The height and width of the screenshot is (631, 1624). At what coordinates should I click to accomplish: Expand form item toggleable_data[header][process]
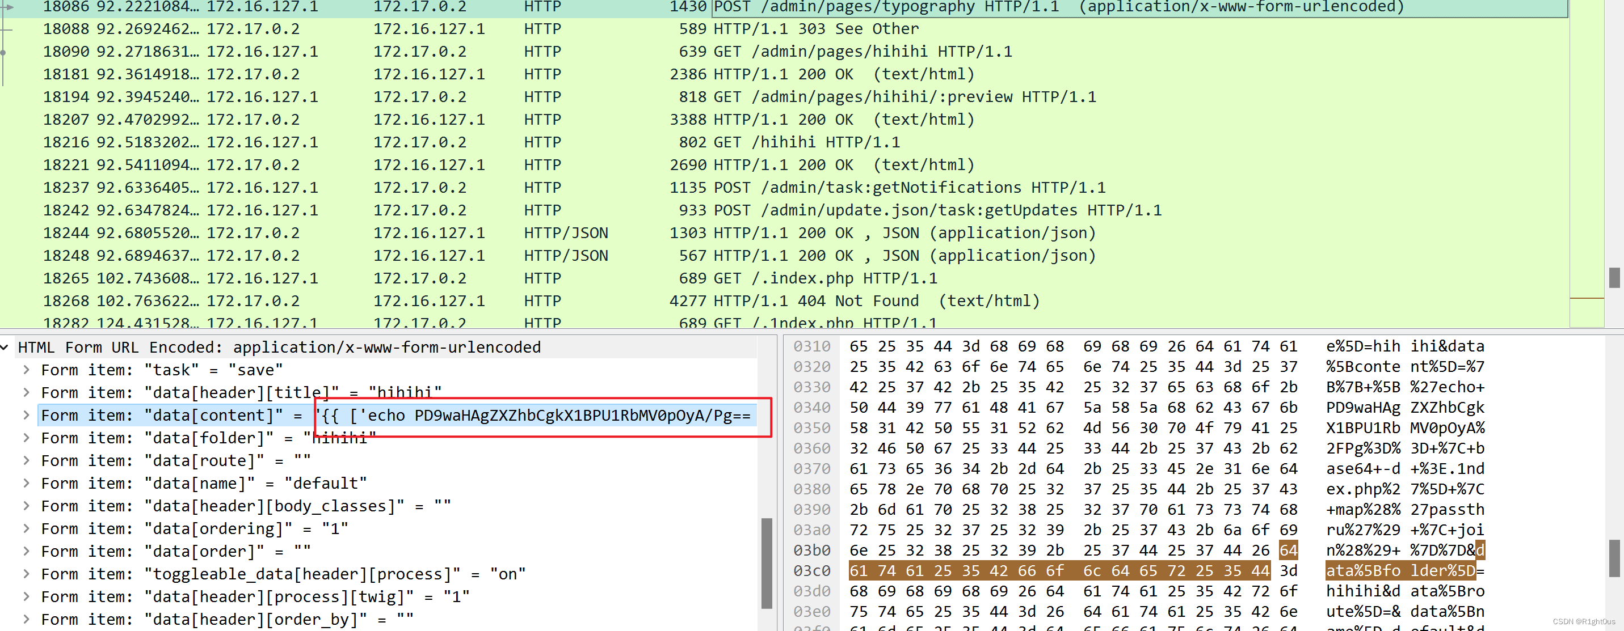[x=27, y=574]
